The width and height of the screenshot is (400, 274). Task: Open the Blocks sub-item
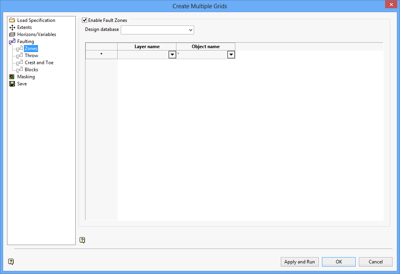coord(31,70)
